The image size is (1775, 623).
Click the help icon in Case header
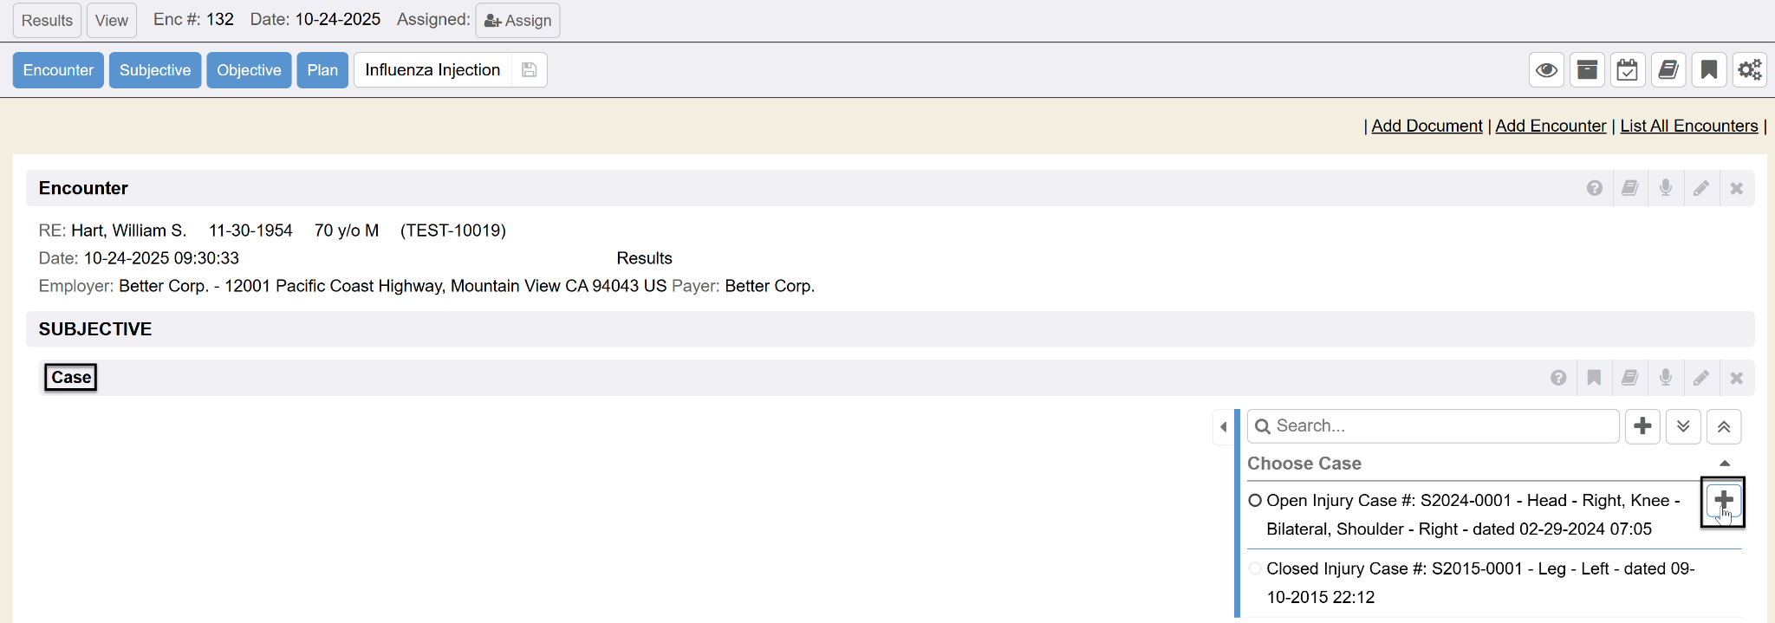click(x=1558, y=378)
